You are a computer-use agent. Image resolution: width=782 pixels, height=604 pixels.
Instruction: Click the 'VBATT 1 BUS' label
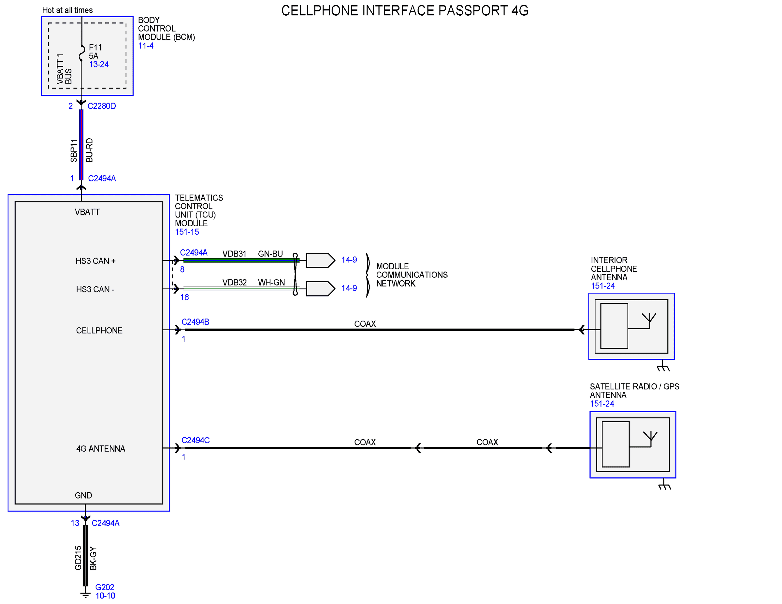click(x=64, y=69)
